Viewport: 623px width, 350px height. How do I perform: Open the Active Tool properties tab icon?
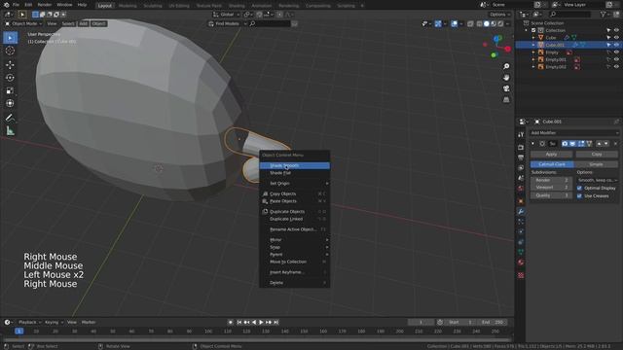click(521, 135)
